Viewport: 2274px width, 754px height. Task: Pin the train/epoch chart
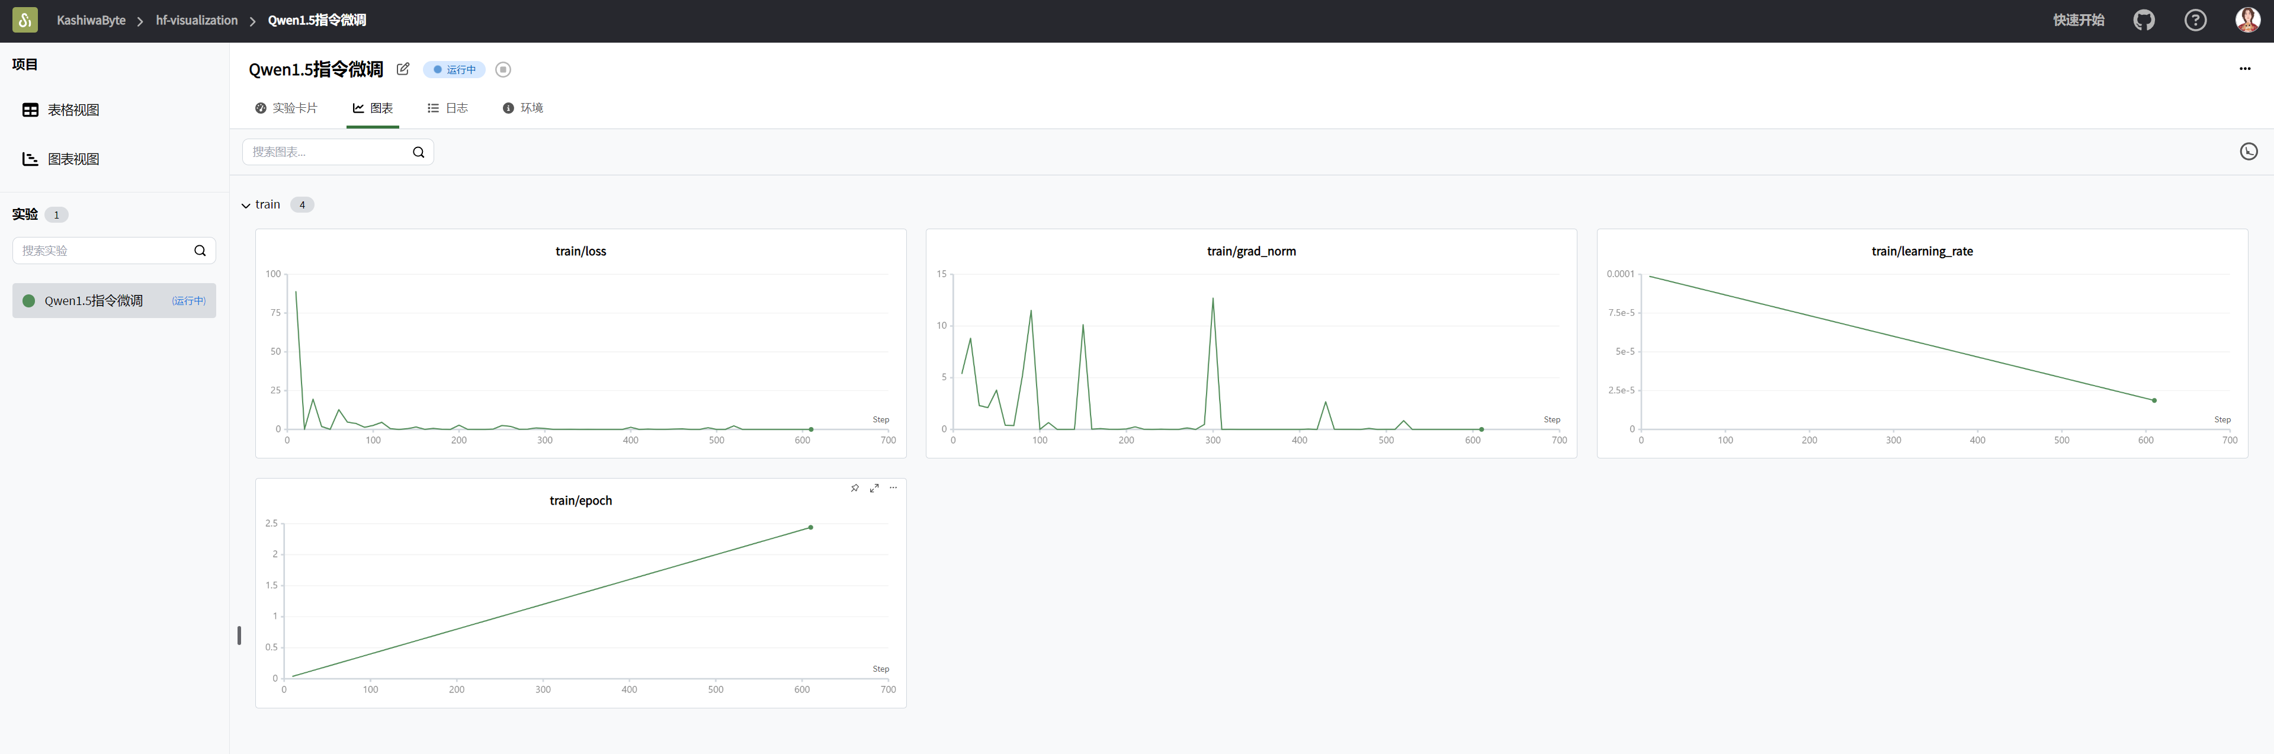(x=855, y=488)
